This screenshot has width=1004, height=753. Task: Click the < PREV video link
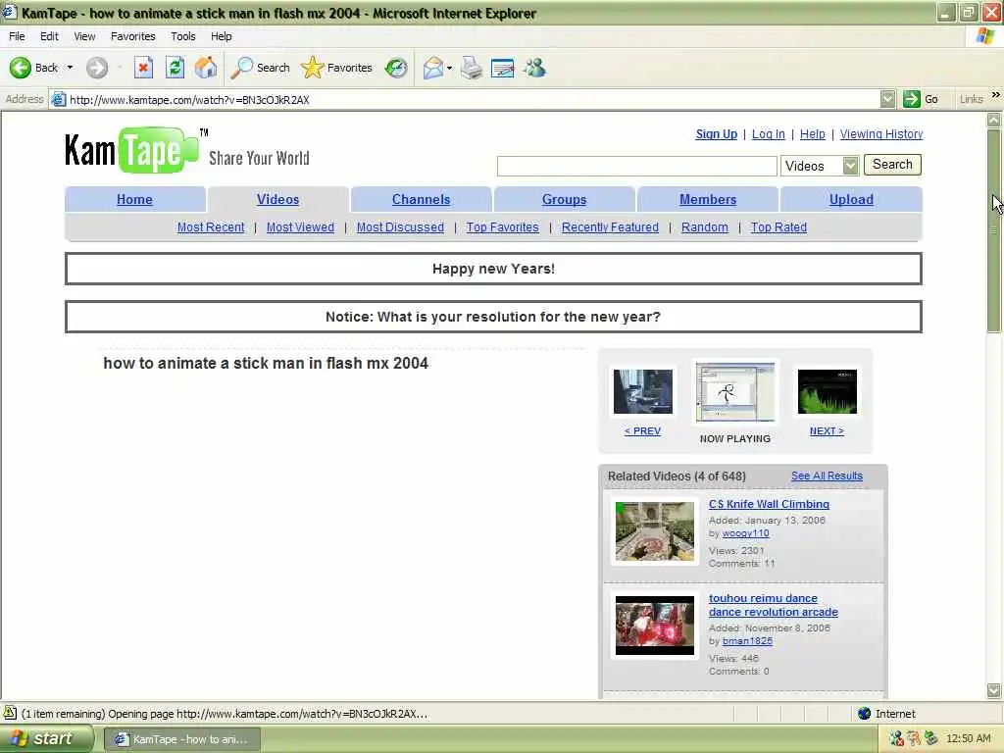tap(642, 431)
